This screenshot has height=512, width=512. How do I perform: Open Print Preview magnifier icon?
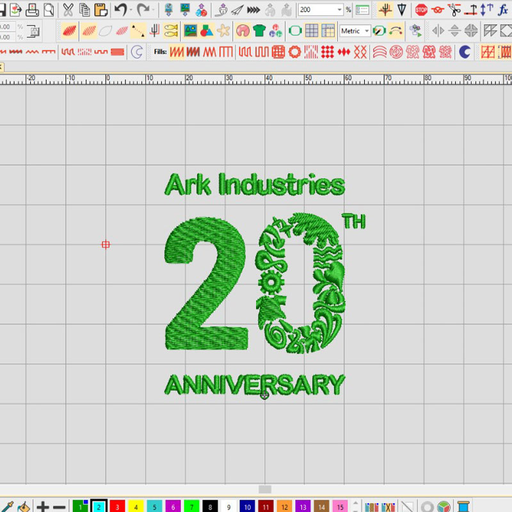pos(49,10)
